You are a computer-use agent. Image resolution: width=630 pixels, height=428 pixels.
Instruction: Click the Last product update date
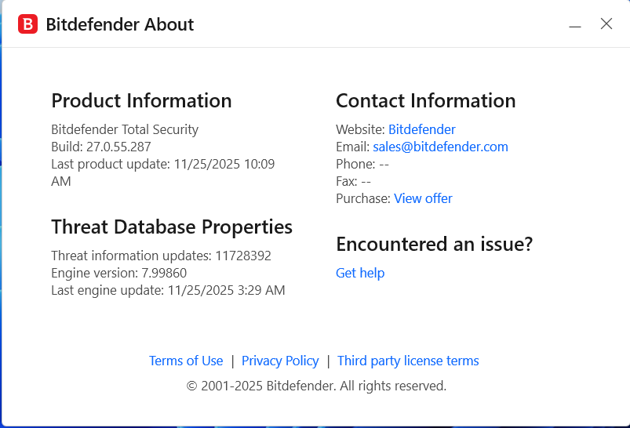162,172
